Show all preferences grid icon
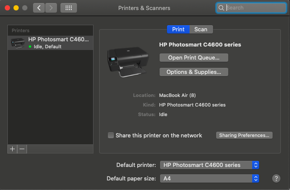The height and width of the screenshot is (190, 290). point(68,8)
